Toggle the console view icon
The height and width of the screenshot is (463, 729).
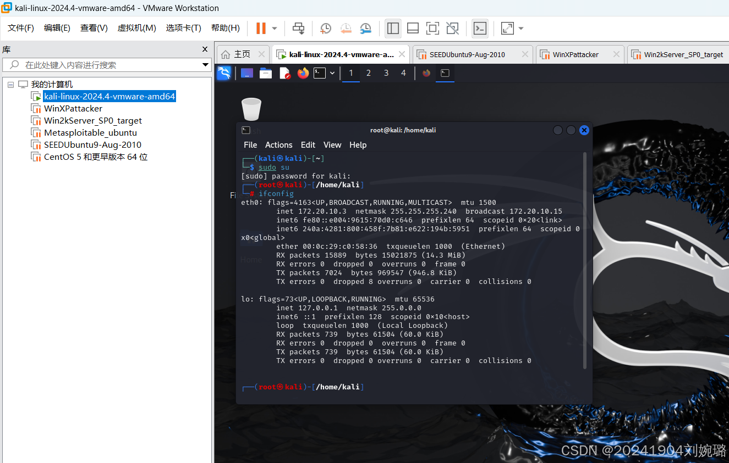click(480, 28)
